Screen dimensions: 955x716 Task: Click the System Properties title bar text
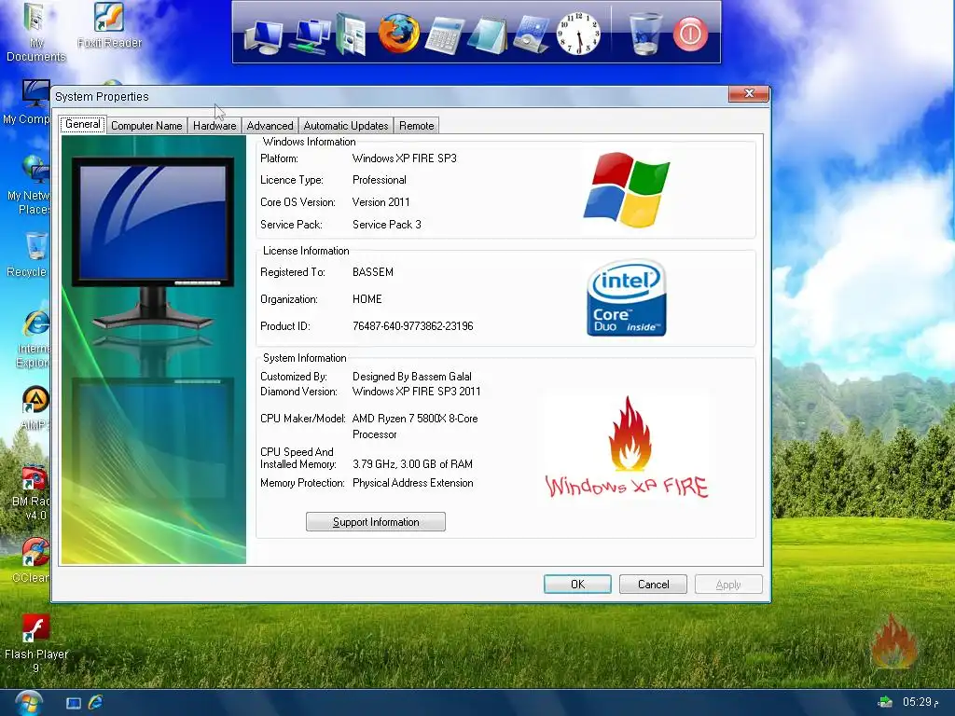tap(102, 96)
